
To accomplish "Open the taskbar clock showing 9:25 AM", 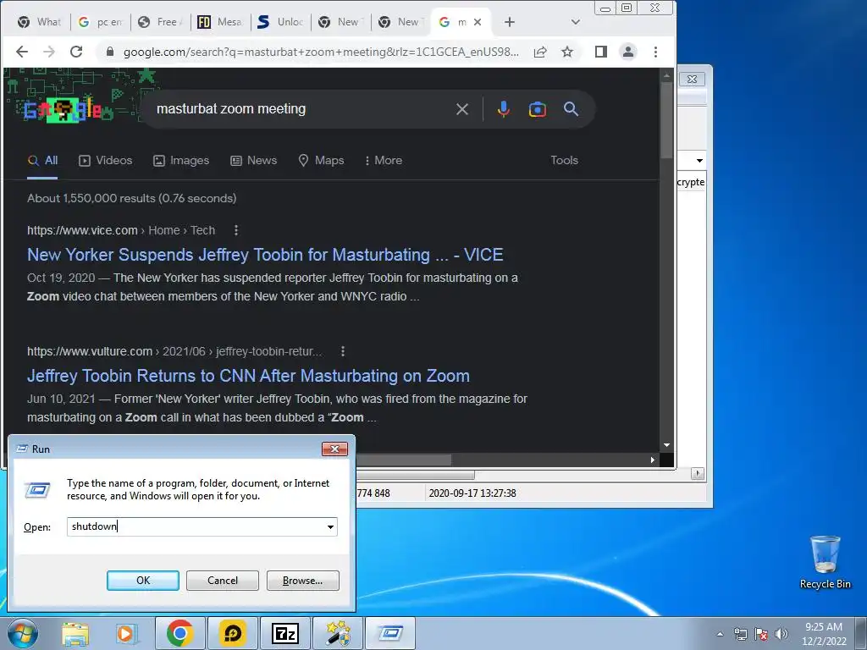I will tap(824, 634).
